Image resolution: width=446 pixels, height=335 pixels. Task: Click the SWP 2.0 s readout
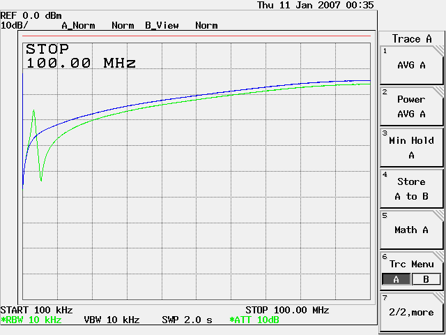click(x=187, y=320)
